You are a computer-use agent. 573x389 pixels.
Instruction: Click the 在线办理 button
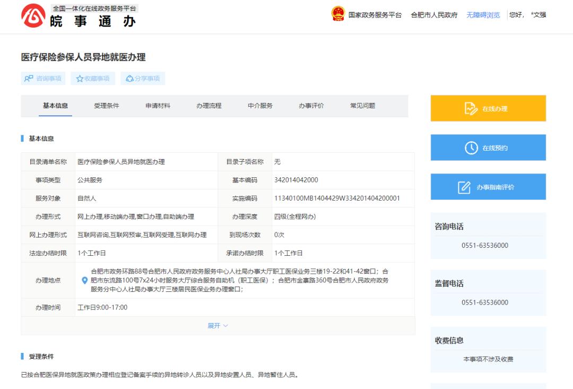coord(488,107)
